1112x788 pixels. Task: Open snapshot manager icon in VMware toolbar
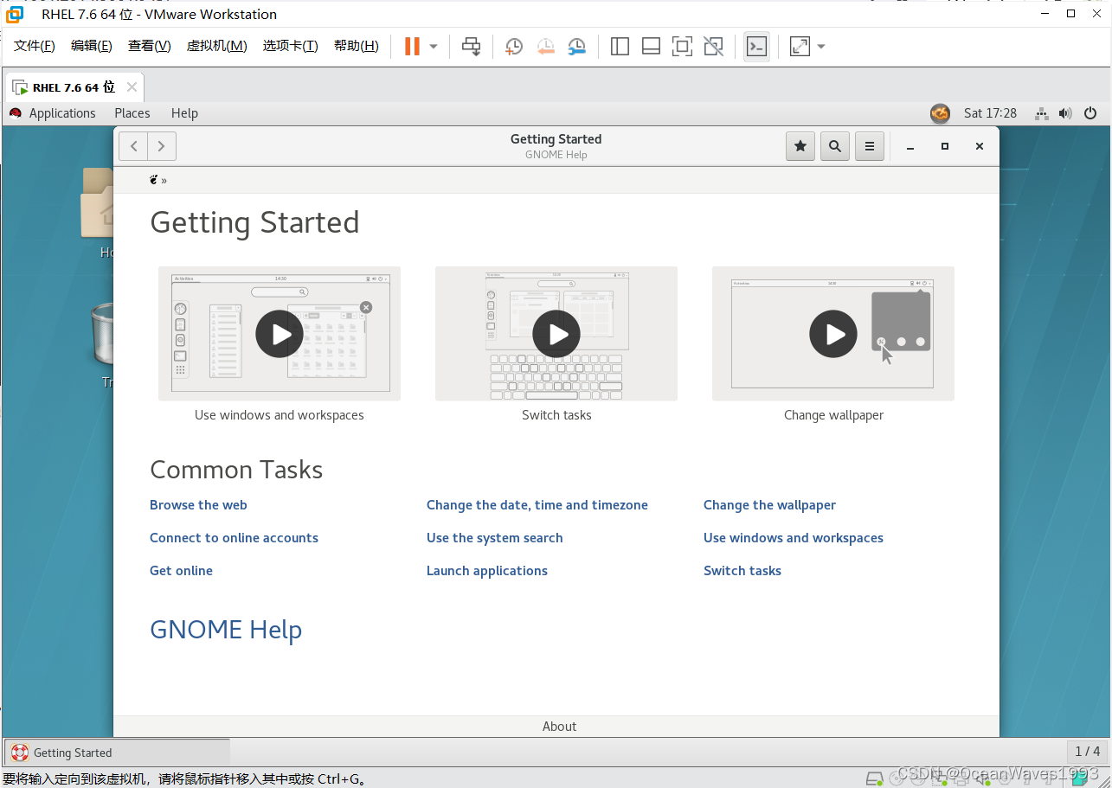[x=576, y=47]
